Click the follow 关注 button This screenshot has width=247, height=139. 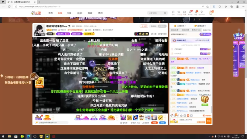(x=144, y=26)
